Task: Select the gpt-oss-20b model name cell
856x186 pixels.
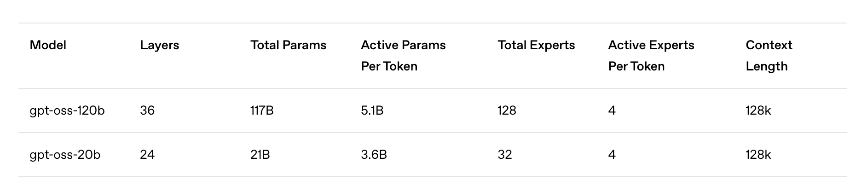Action: point(65,155)
